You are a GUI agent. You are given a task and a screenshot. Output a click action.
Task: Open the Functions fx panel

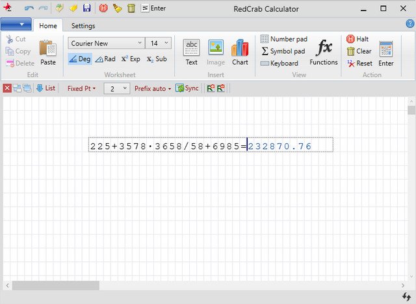(323, 52)
